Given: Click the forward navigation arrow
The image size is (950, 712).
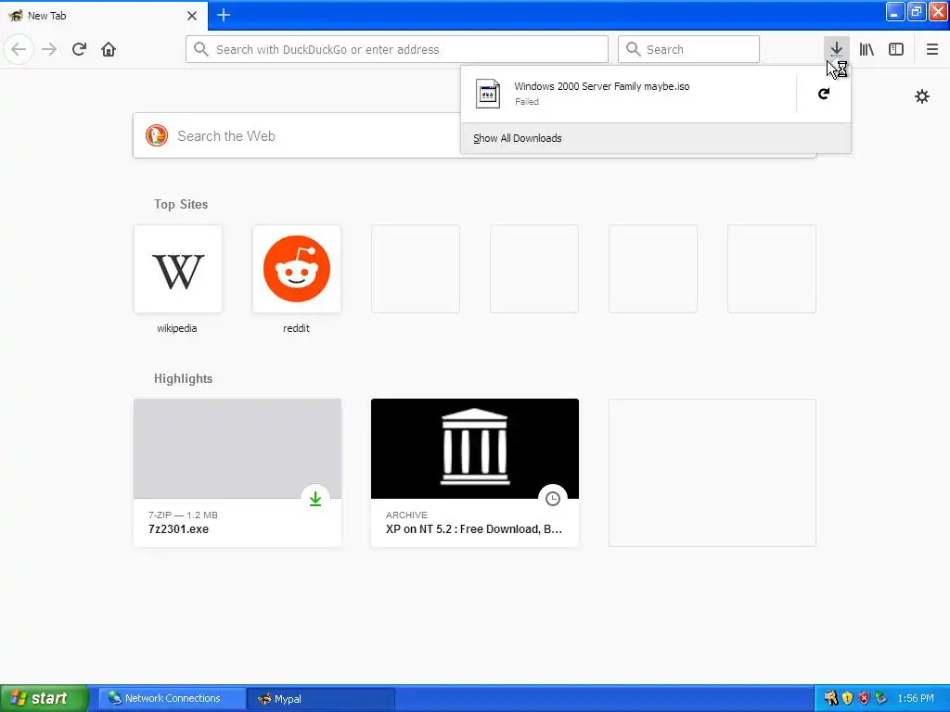Looking at the screenshot, I should pyautogui.click(x=49, y=49).
